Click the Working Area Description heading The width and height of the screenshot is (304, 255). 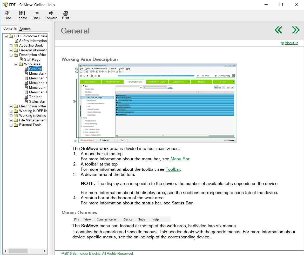pyautogui.click(x=90, y=59)
